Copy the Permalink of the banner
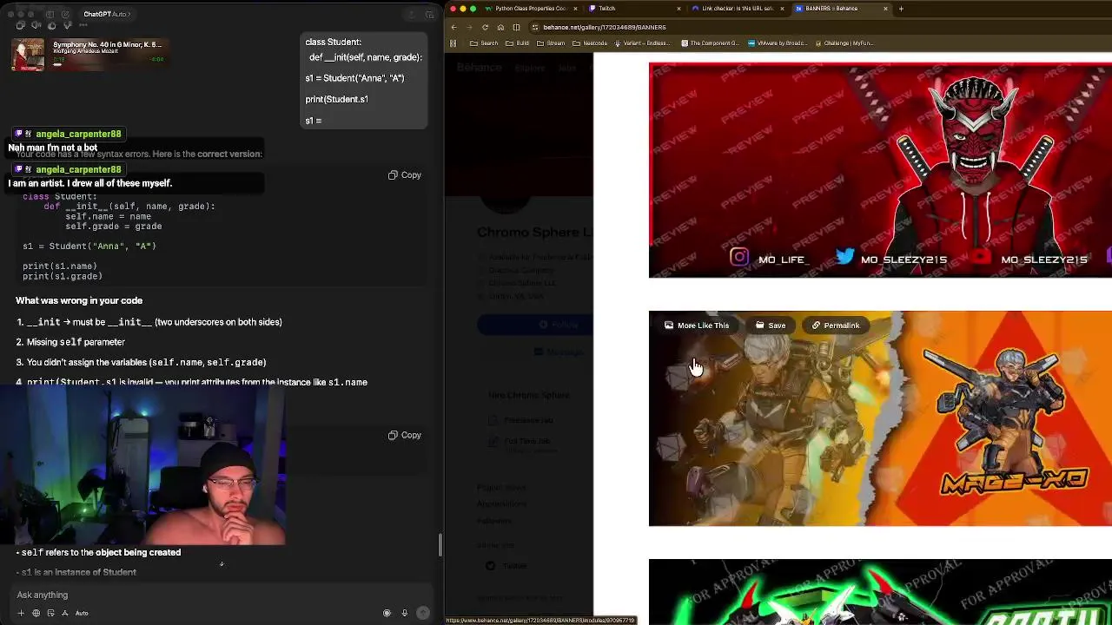The height and width of the screenshot is (625, 1112). (x=836, y=326)
